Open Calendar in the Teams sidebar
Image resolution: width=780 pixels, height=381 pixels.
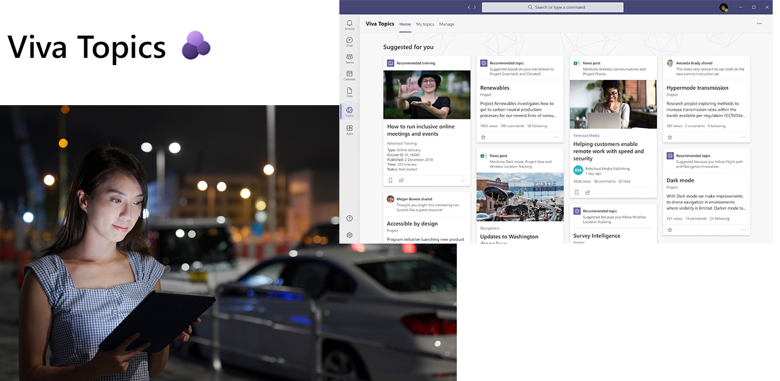[x=349, y=76]
